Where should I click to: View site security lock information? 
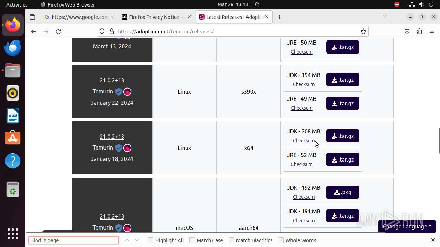tap(111, 31)
